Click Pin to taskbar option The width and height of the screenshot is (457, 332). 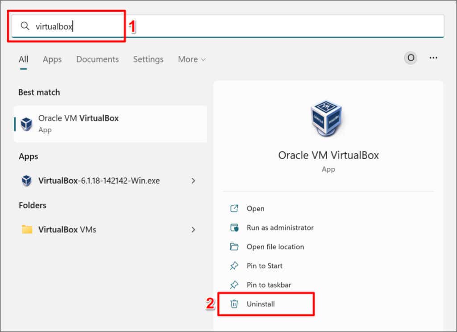click(x=269, y=285)
